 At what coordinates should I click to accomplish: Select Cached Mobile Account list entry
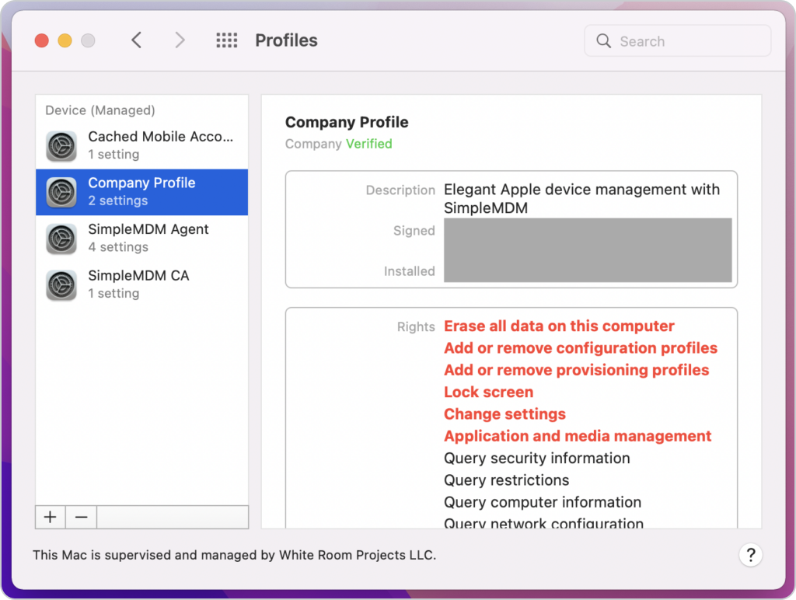(x=160, y=137)
